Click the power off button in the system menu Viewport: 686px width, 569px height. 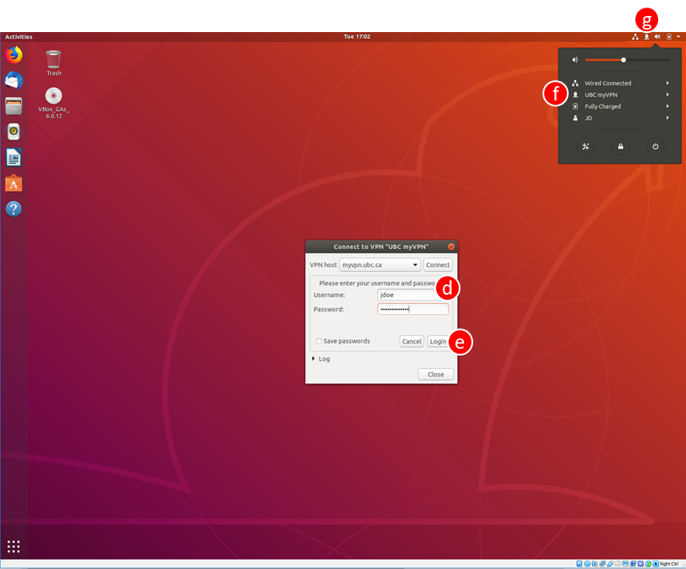[655, 146]
